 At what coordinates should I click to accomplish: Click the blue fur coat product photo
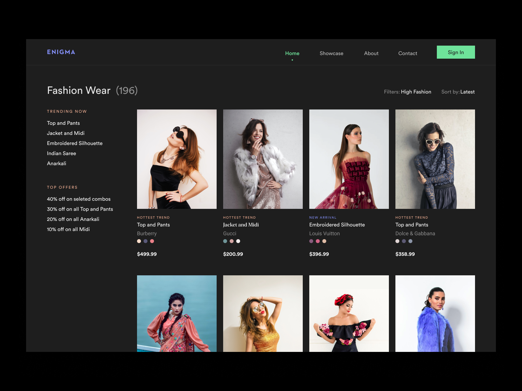click(x=435, y=314)
